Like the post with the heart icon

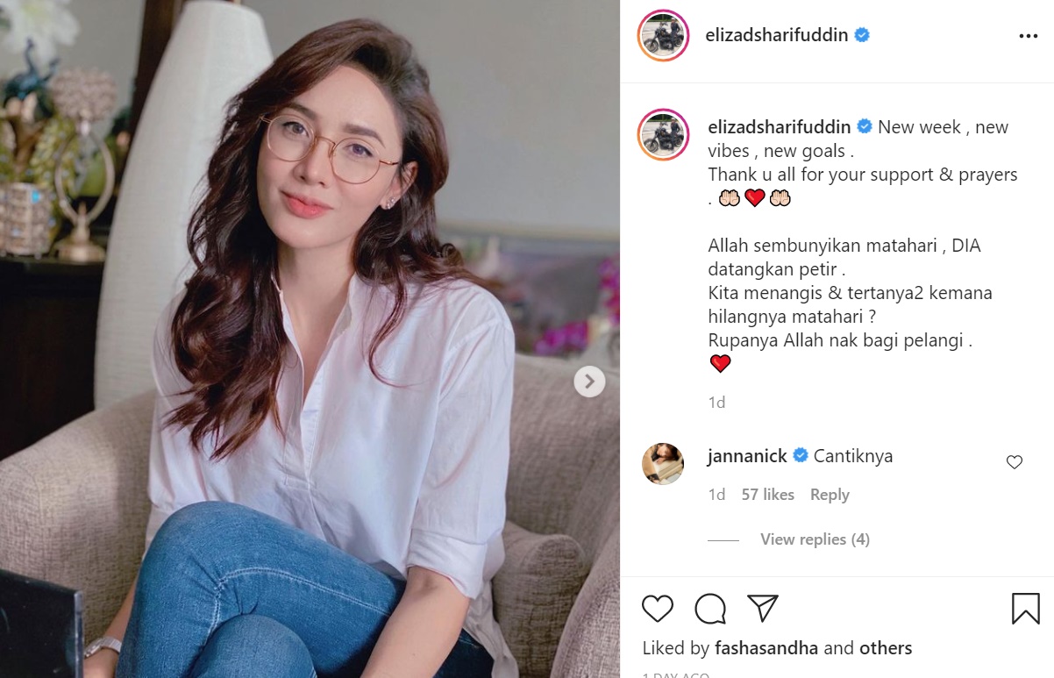pos(658,609)
